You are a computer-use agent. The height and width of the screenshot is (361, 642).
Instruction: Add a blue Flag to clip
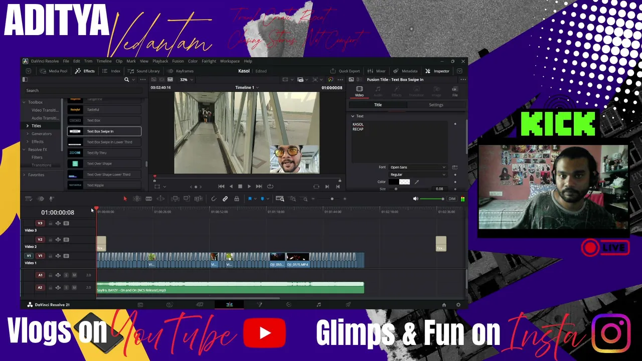[x=250, y=199]
